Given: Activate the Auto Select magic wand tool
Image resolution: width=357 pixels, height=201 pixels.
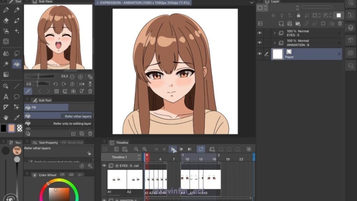Looking at the screenshot, I should tap(6, 64).
